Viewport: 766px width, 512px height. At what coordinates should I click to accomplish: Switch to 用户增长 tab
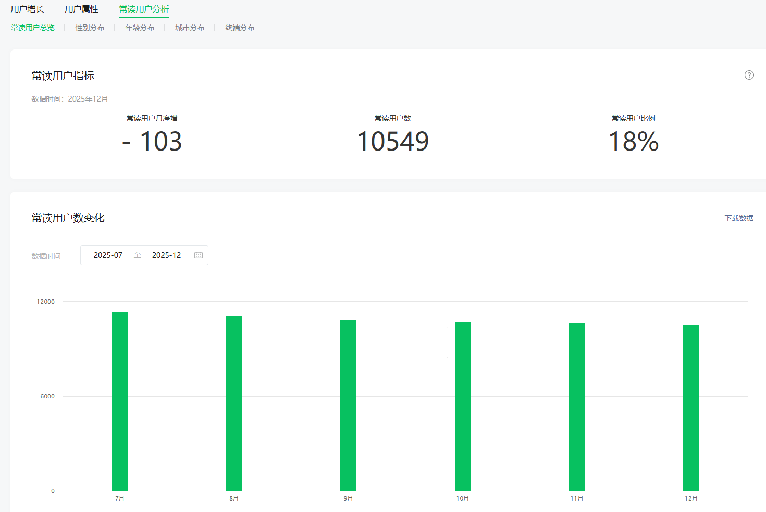click(x=27, y=9)
